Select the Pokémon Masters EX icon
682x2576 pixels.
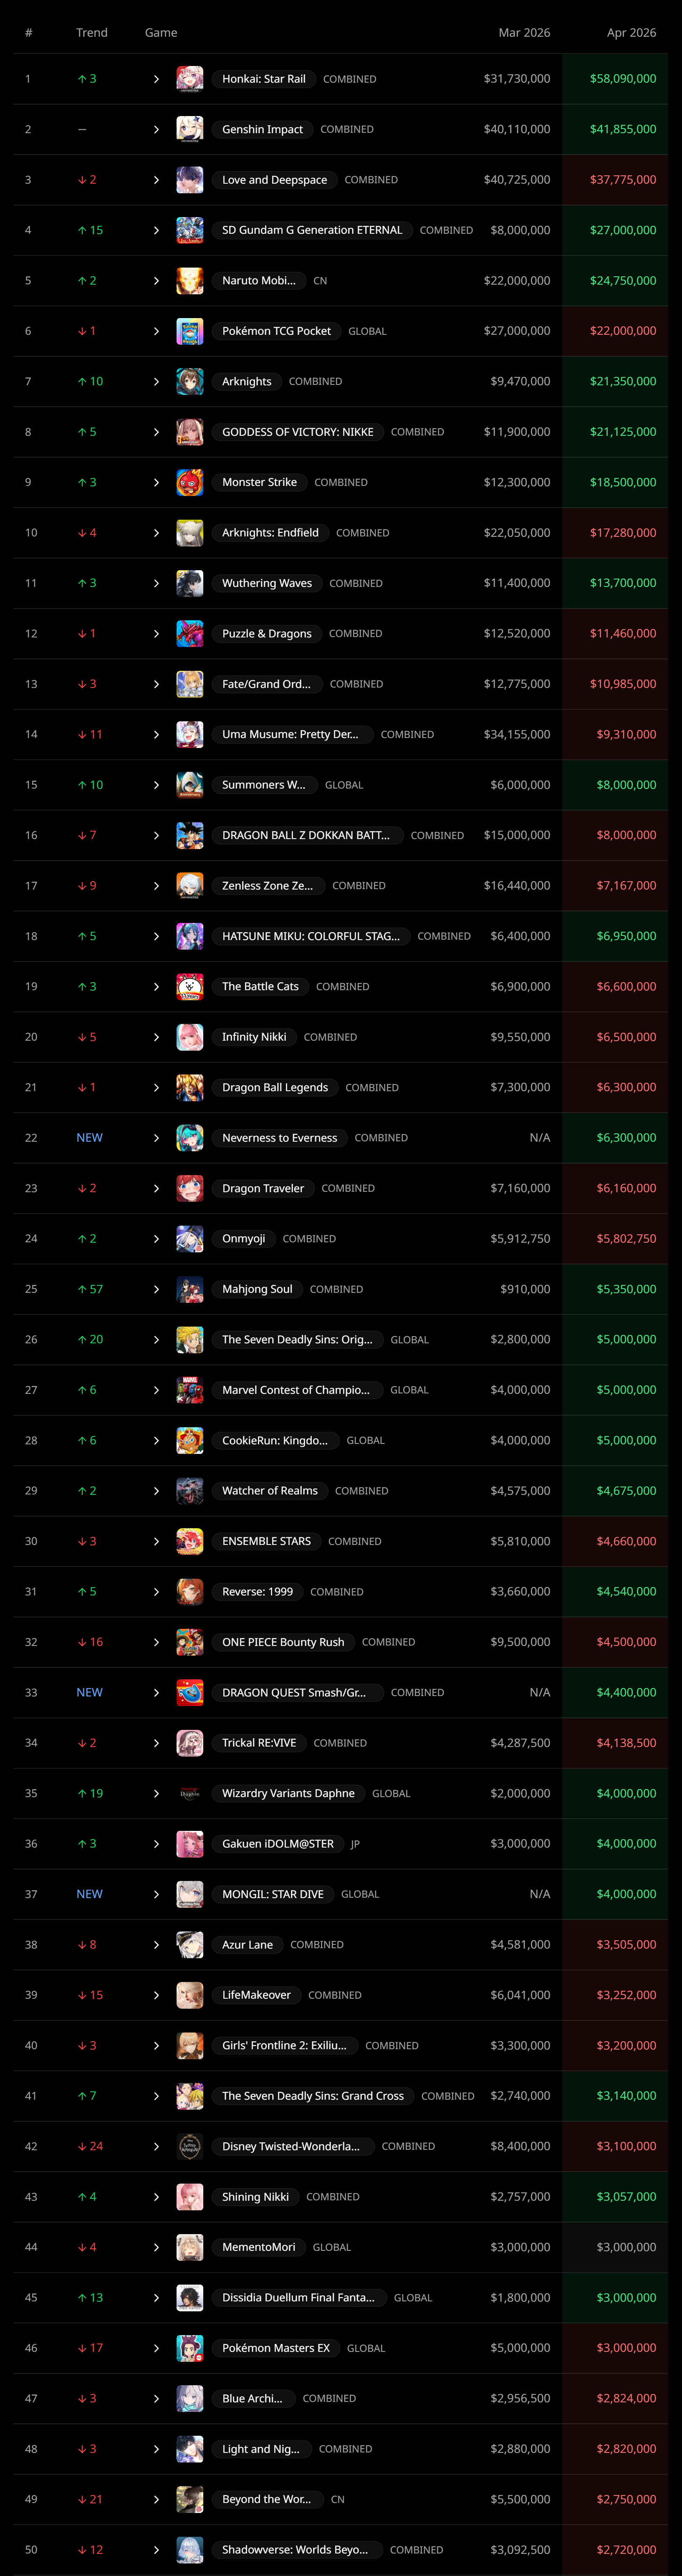tap(190, 2348)
